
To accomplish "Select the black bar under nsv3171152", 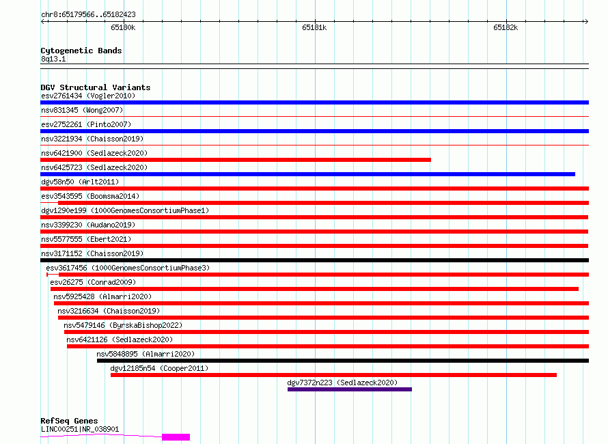I will tap(314, 260).
